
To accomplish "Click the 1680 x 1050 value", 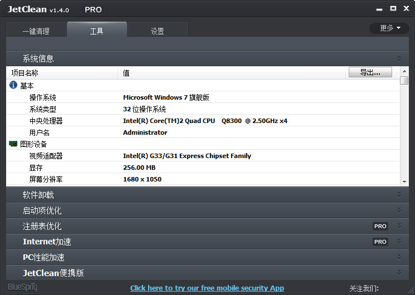I will click(143, 179).
